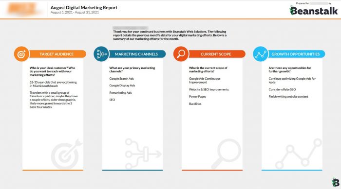The image size is (341, 189).
Task: Select the Target Audience header banner
Action: click(x=57, y=54)
